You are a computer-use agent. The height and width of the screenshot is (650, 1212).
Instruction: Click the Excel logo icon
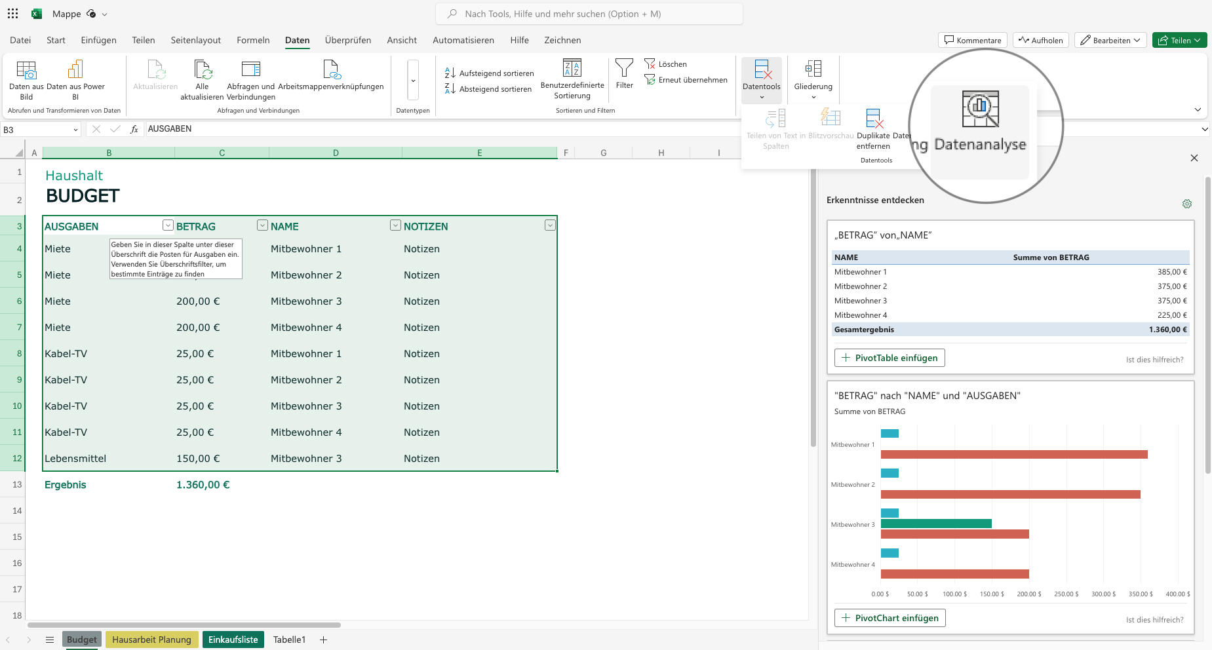[x=37, y=14]
